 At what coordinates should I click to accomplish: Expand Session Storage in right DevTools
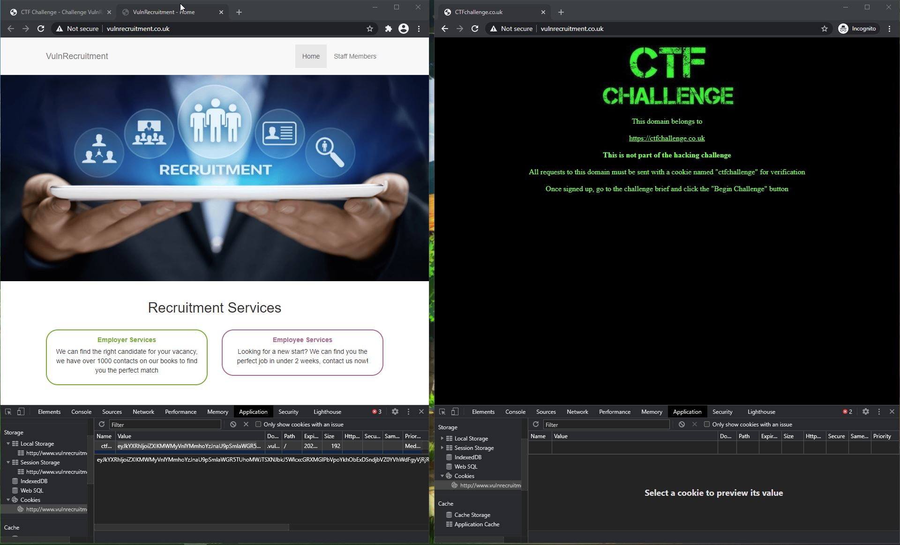[x=442, y=448]
